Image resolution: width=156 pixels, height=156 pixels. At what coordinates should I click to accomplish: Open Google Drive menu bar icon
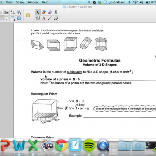click(94, 2)
